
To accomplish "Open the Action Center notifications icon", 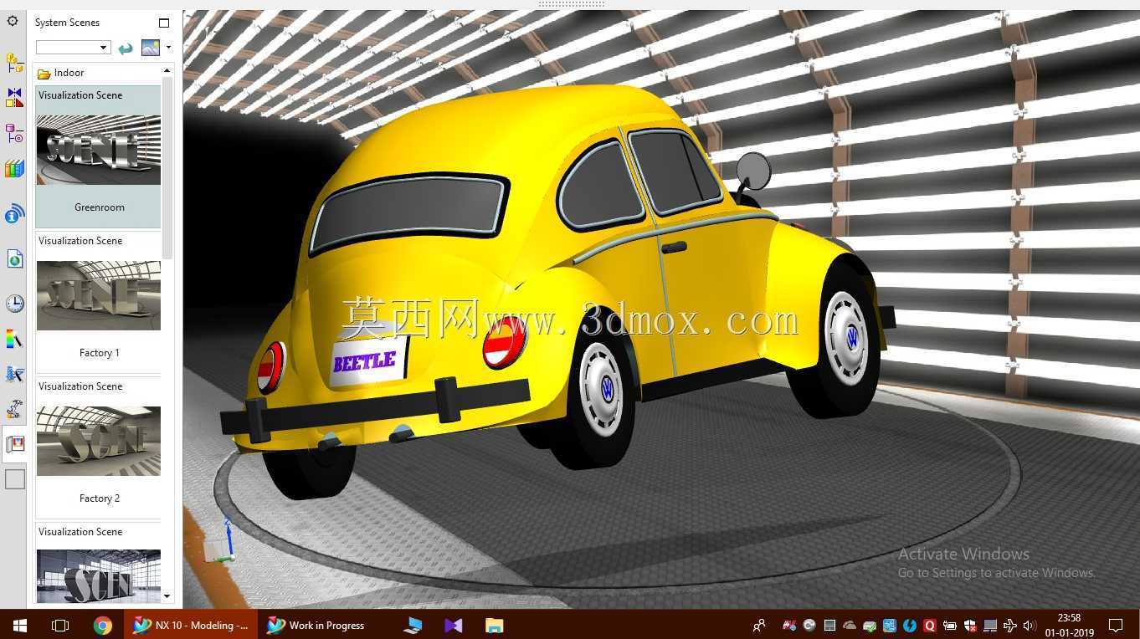I will coord(1116,625).
